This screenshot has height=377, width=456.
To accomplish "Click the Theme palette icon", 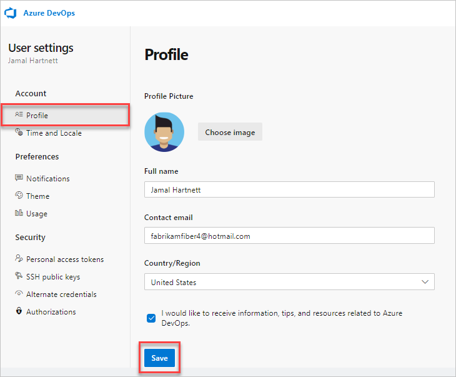I will tap(19, 196).
